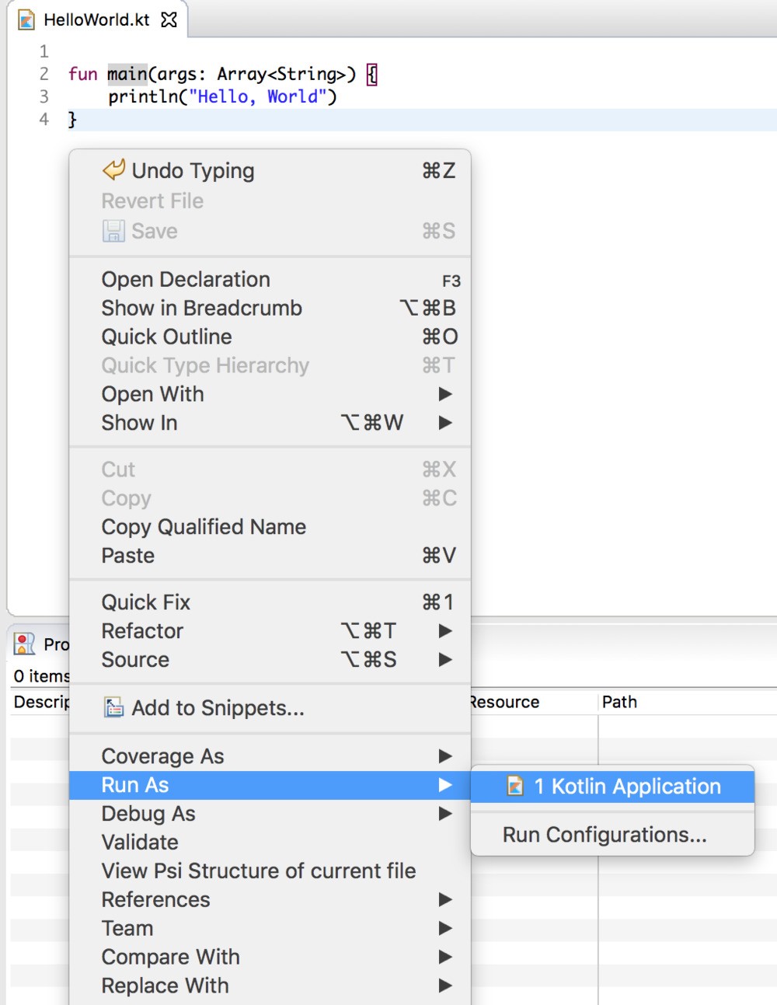This screenshot has height=1005, width=777.
Task: Click the Kotlin Application icon in the submenu
Action: click(x=516, y=786)
